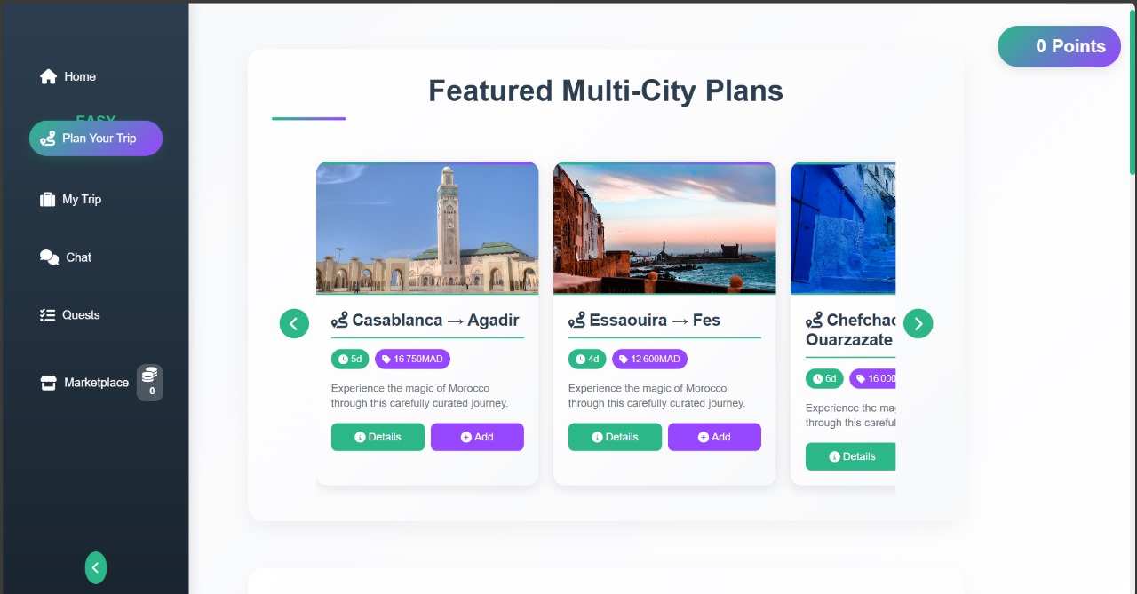Click the 6d duration tag
The height and width of the screenshot is (594, 1137).
coord(824,379)
